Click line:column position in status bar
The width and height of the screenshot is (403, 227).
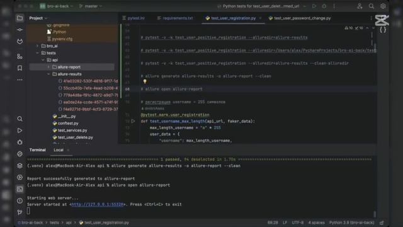click(273, 223)
